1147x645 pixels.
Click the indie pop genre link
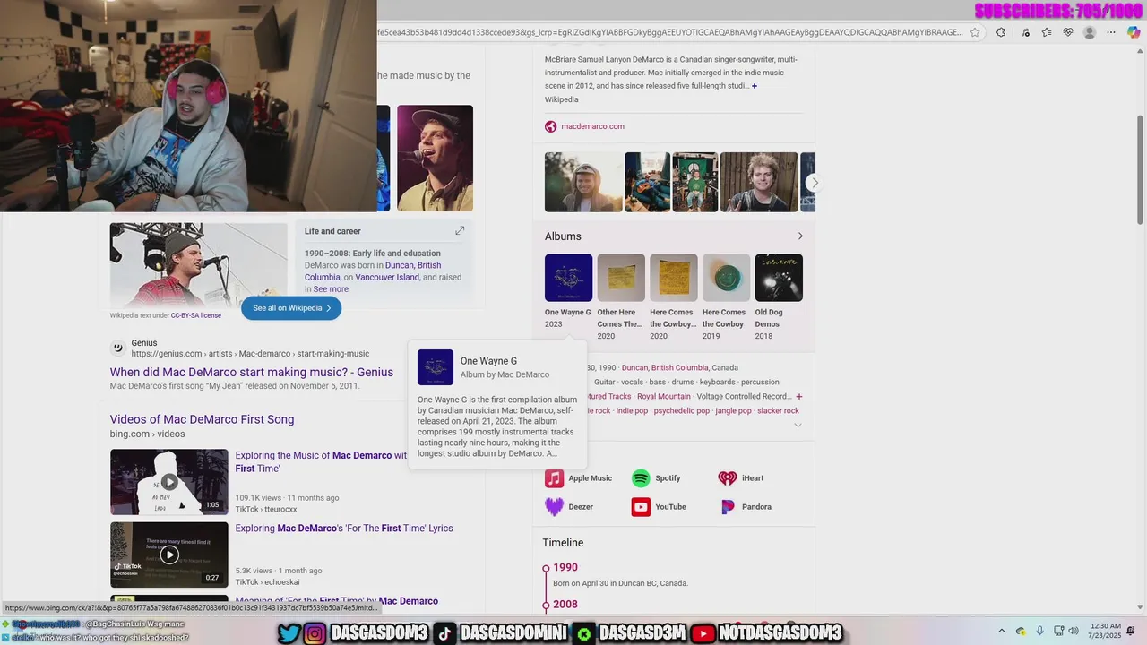(632, 410)
